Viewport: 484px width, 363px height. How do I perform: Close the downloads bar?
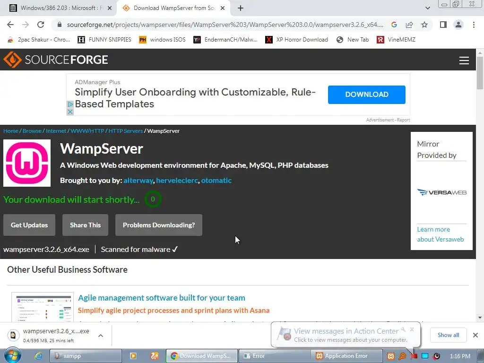475,335
